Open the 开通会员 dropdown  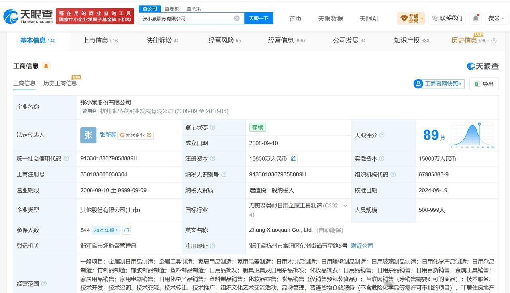tap(412, 18)
